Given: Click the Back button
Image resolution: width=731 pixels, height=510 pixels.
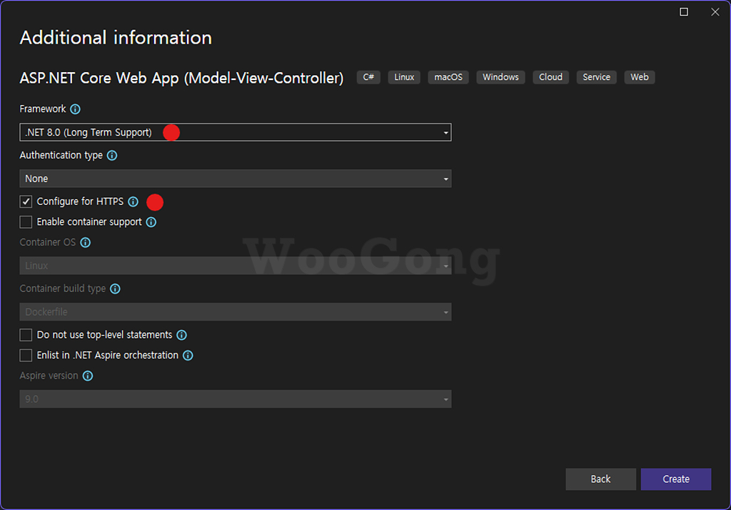Looking at the screenshot, I should pos(600,479).
